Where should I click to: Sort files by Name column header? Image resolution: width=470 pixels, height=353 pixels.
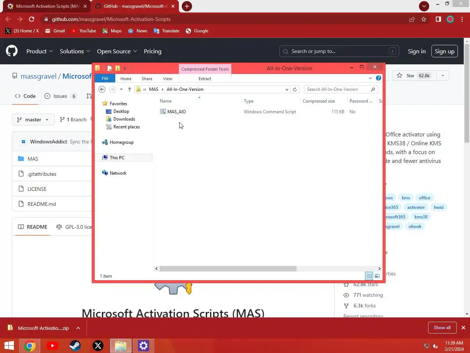166,101
